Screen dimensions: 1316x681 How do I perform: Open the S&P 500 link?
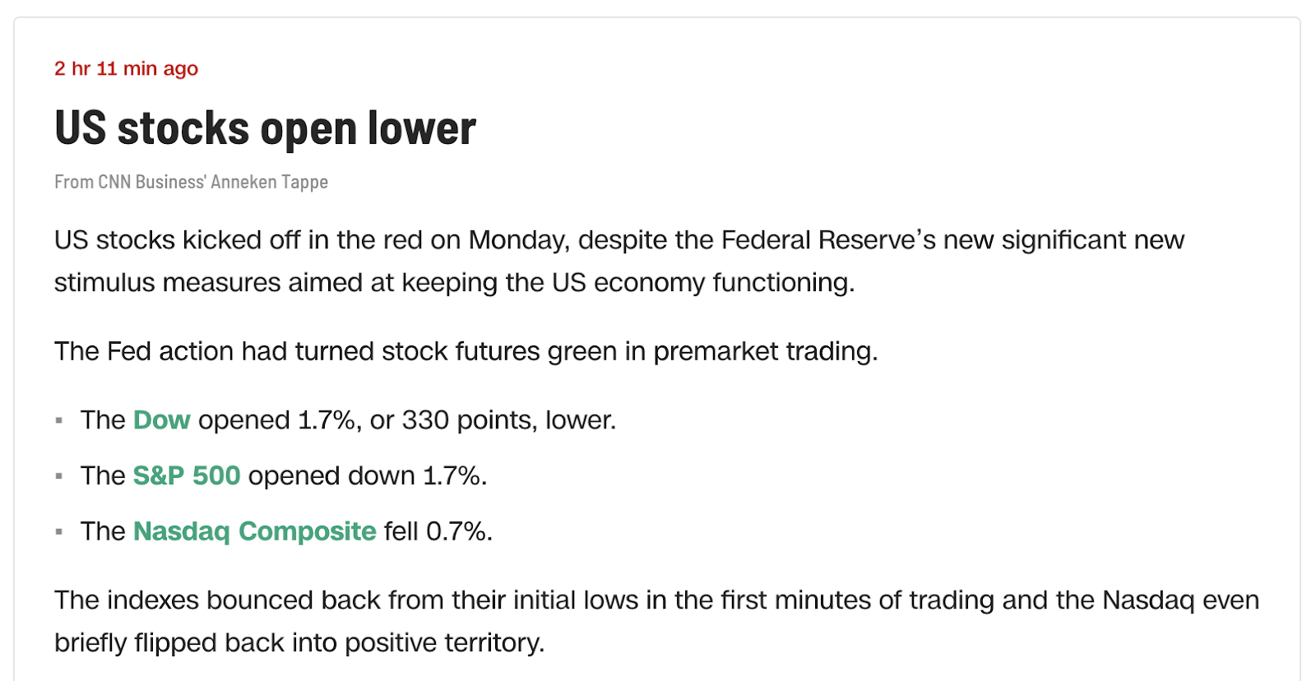point(186,476)
